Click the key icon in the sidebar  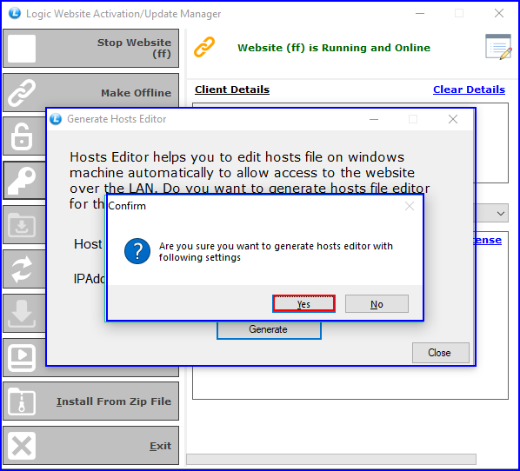click(22, 181)
